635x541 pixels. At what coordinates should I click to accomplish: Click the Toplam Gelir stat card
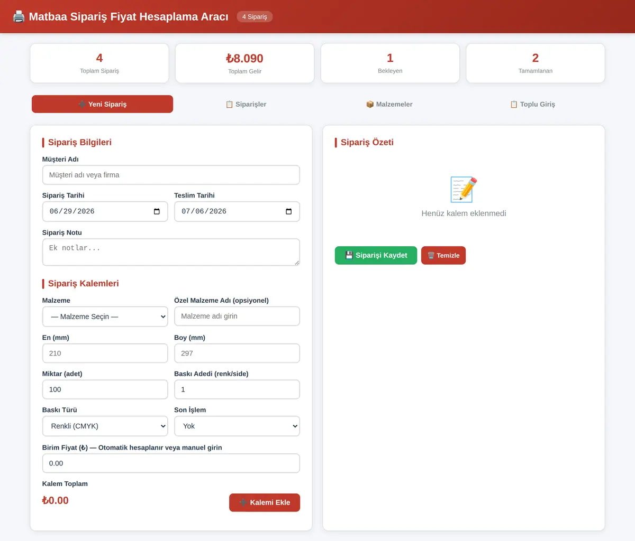[x=244, y=63]
